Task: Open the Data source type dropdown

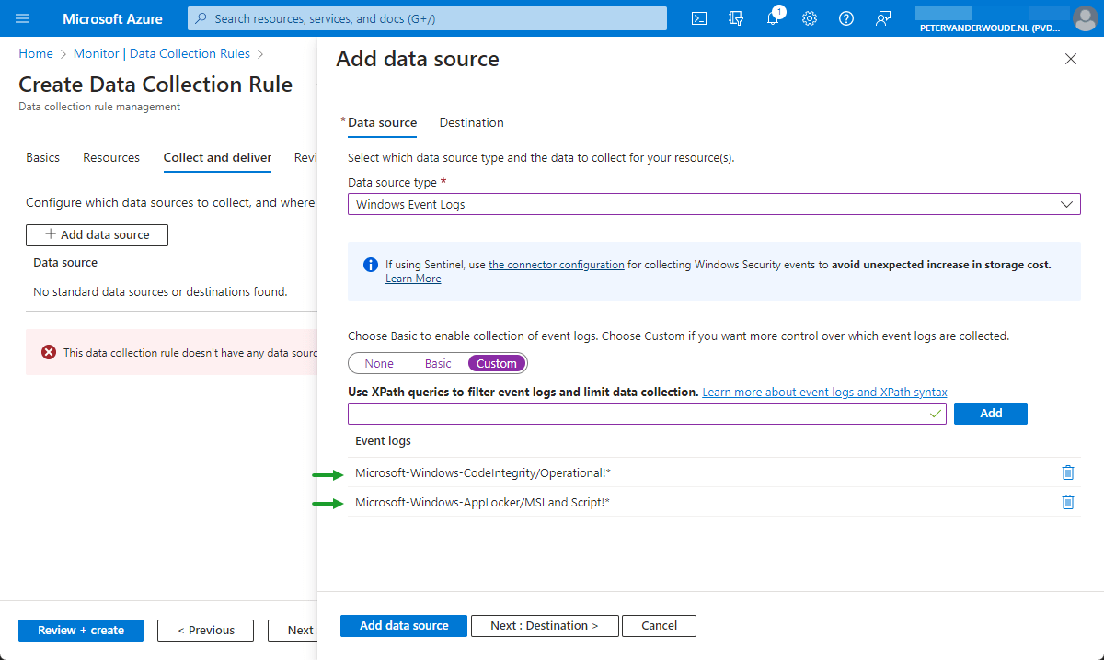Action: coord(1066,203)
